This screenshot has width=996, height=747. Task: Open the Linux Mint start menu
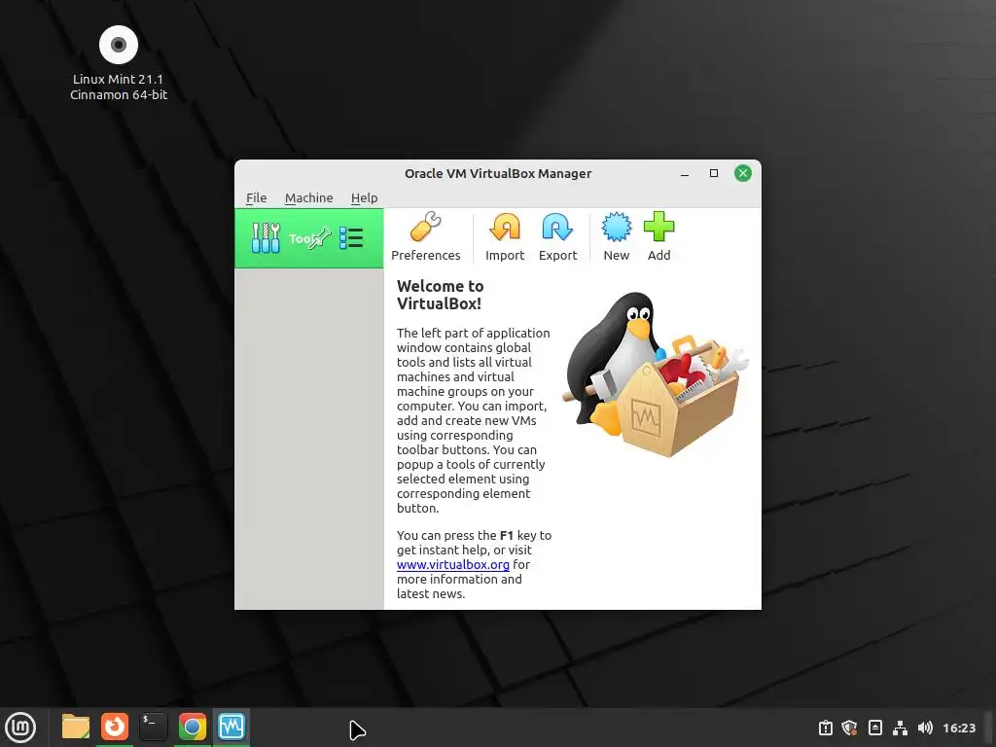pos(20,727)
